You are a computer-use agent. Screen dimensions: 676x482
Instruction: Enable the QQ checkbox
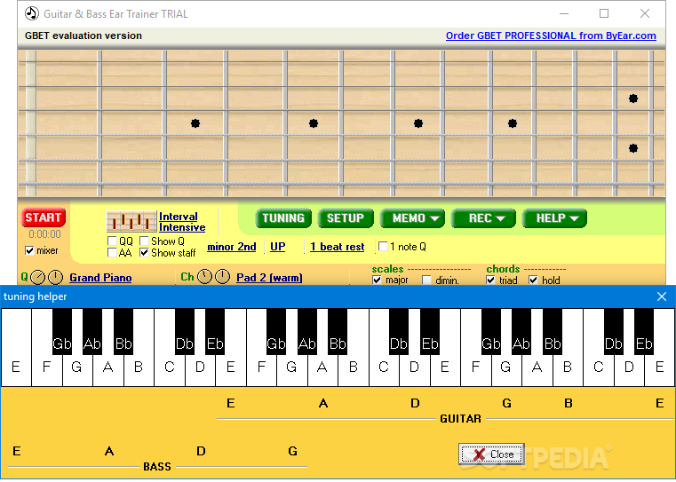click(112, 241)
